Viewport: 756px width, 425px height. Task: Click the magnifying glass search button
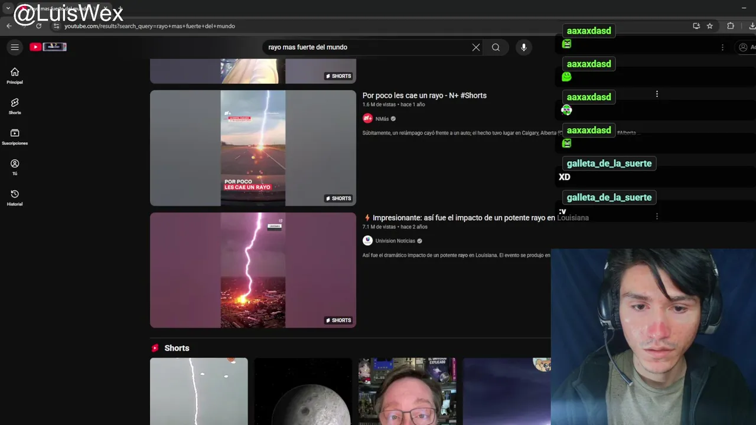coord(496,47)
